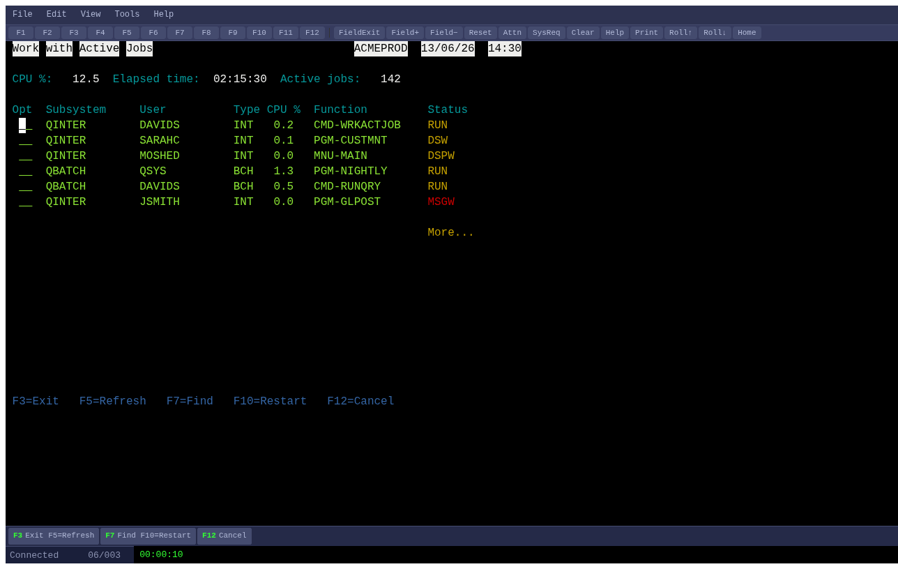This screenshot has height=569, width=898.
Task: Click the Opt field for the CMD-RUNQRY job
Action: tap(26, 187)
